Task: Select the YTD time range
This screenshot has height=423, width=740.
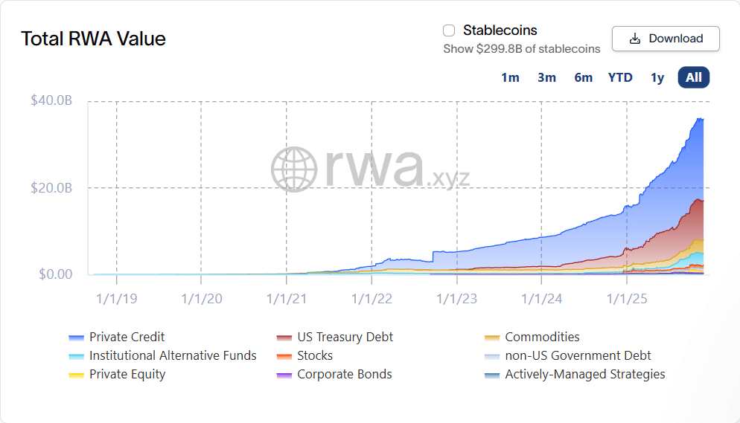Action: 620,77
